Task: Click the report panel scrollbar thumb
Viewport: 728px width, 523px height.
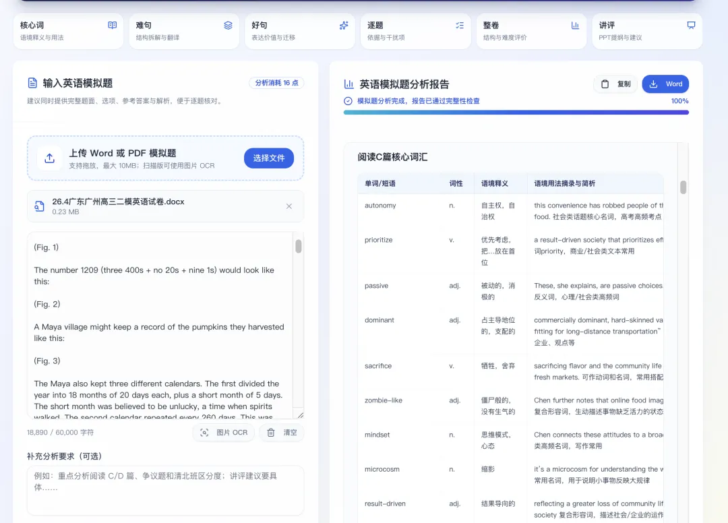Action: tap(683, 187)
